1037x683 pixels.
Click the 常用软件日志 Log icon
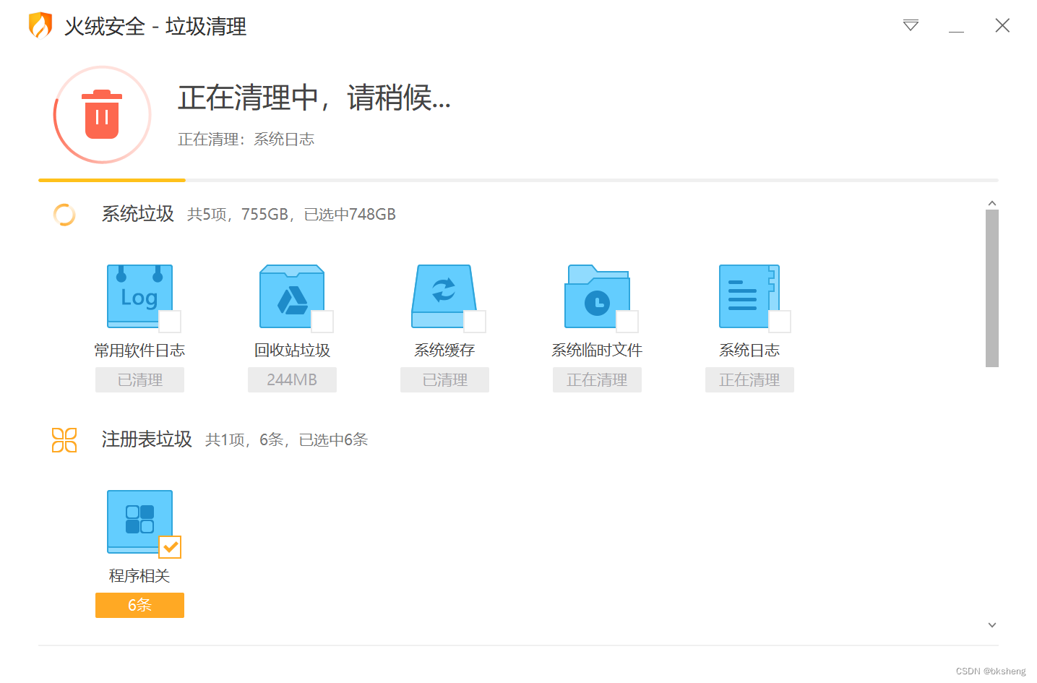pyautogui.click(x=139, y=296)
